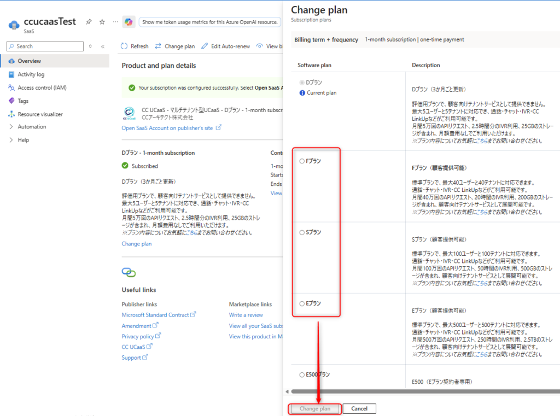This screenshot has height=416, width=560.
Task: Open the Microsoft Standard Contract link
Action: click(x=155, y=315)
